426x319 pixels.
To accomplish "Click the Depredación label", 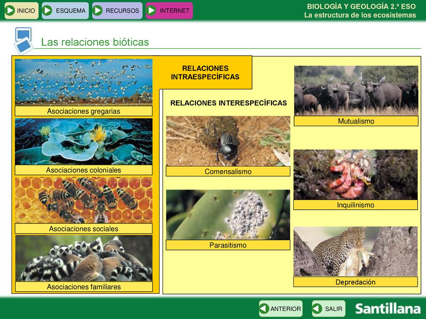I will tap(356, 282).
